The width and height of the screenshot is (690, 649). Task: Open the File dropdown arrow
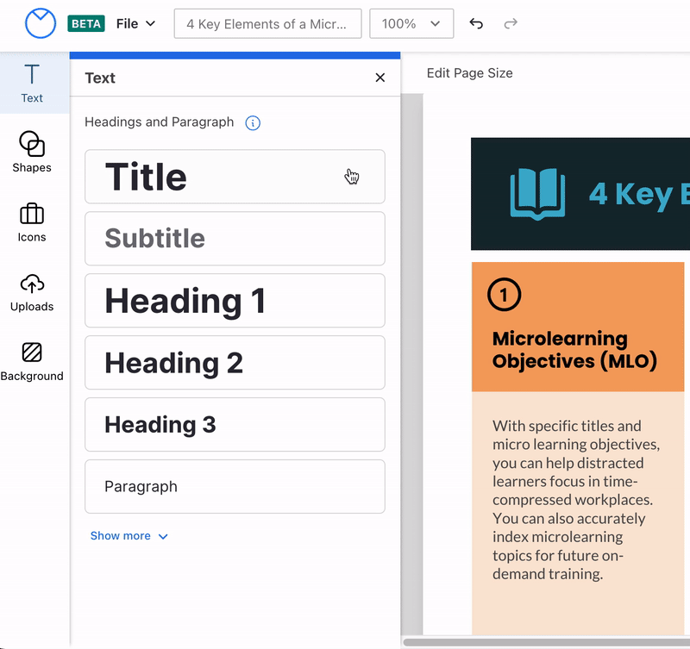151,23
